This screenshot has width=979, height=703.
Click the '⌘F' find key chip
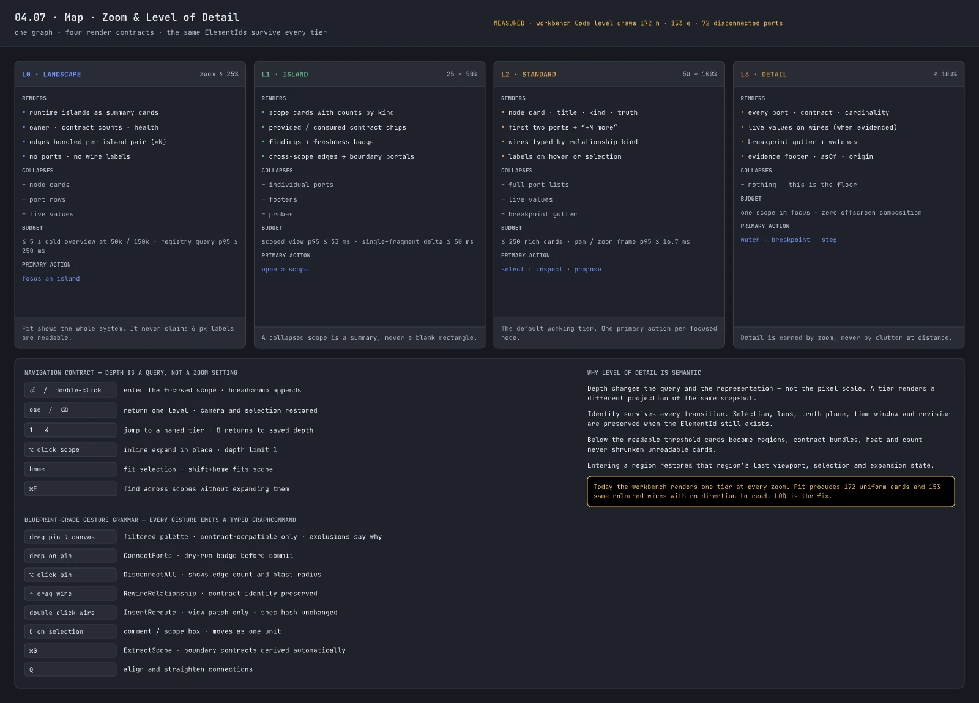pyautogui.click(x=70, y=488)
